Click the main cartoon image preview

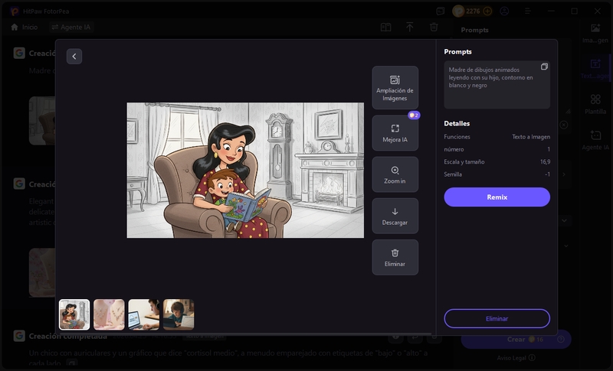(245, 170)
